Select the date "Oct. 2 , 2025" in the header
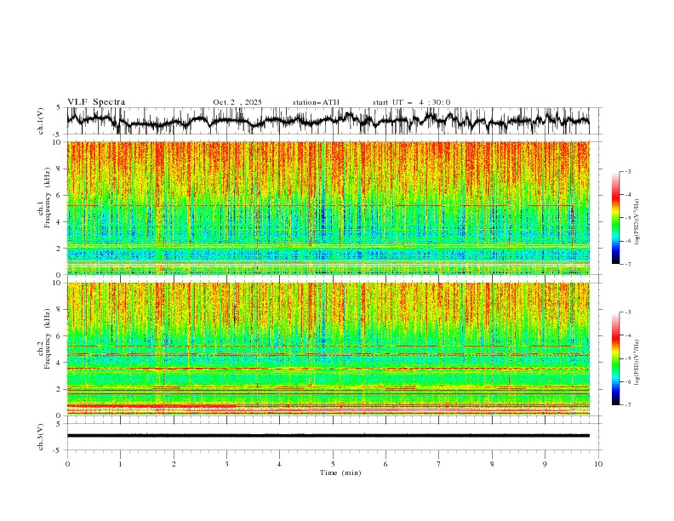 237,102
